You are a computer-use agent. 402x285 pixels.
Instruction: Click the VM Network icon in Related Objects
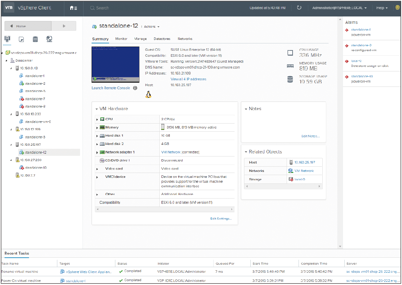pyautogui.click(x=291, y=171)
